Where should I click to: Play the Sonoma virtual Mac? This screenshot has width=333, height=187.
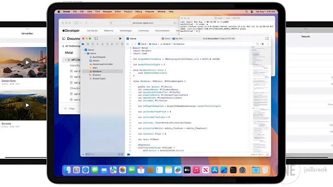pyautogui.click(x=27, y=105)
